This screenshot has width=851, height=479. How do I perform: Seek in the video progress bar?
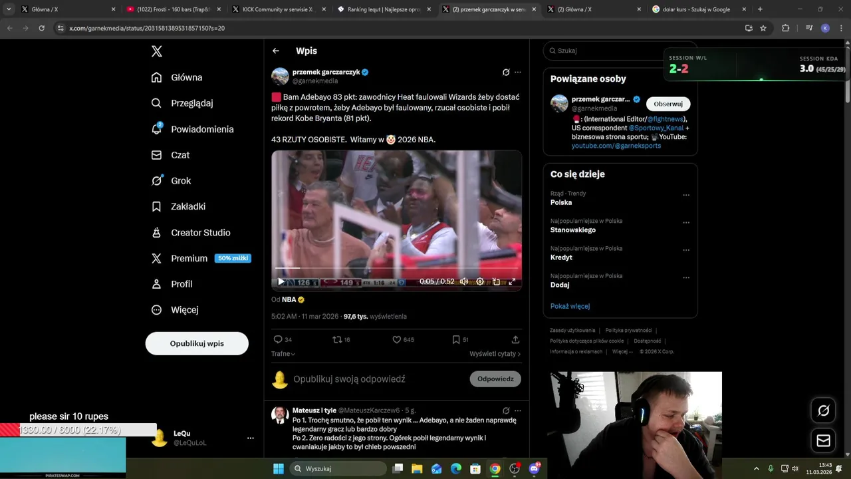(396, 268)
